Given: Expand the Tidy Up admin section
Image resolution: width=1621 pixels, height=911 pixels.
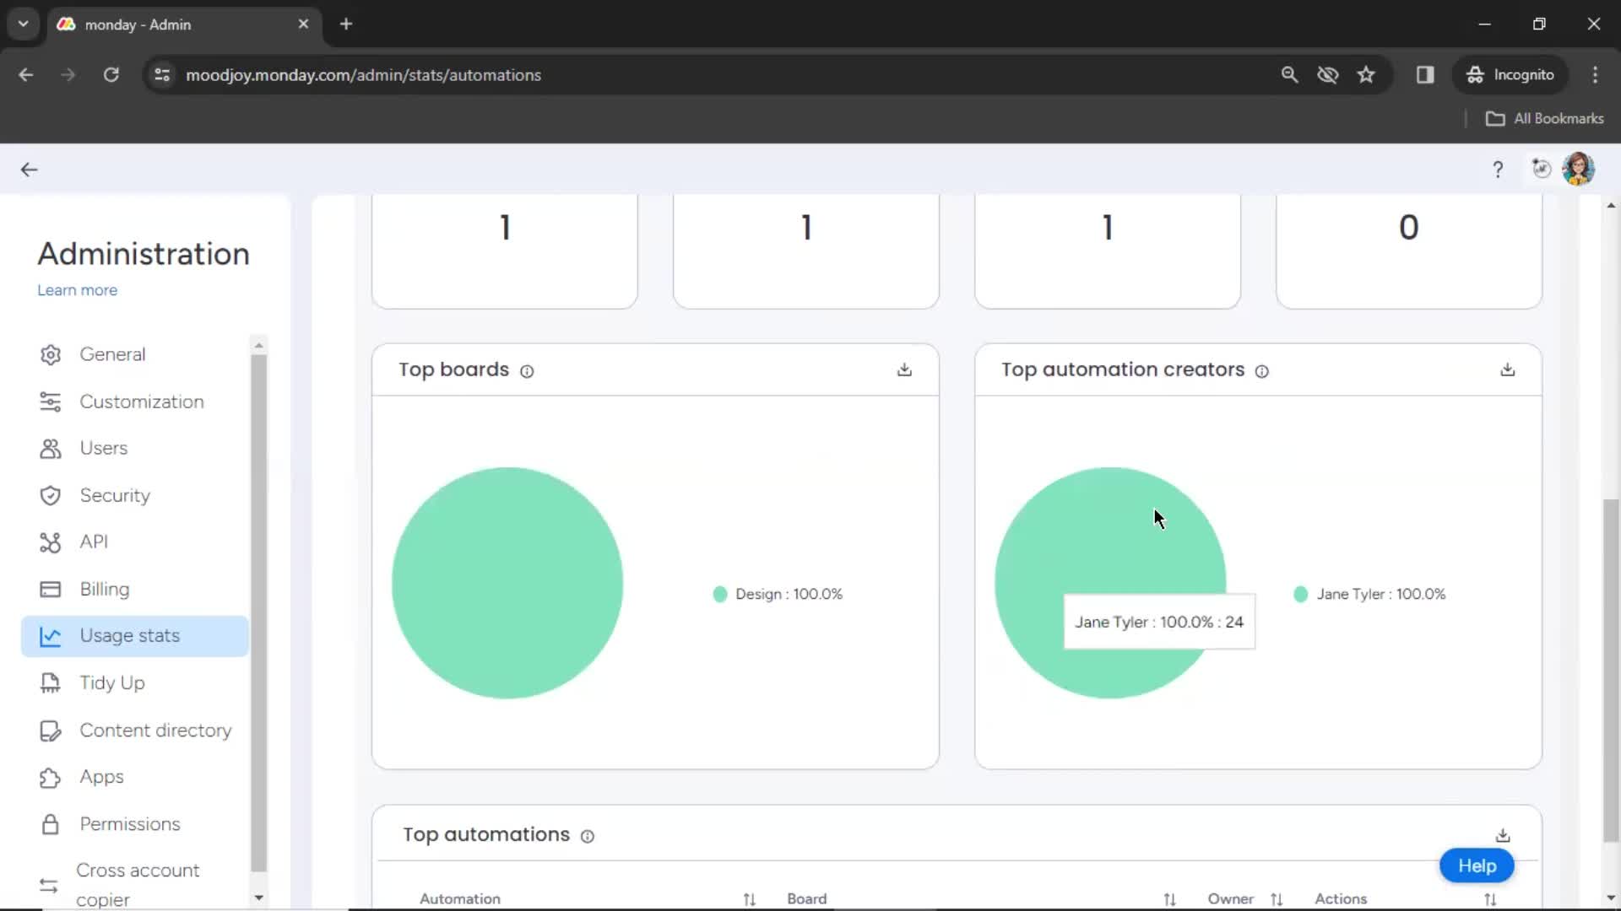Looking at the screenshot, I should click(111, 683).
